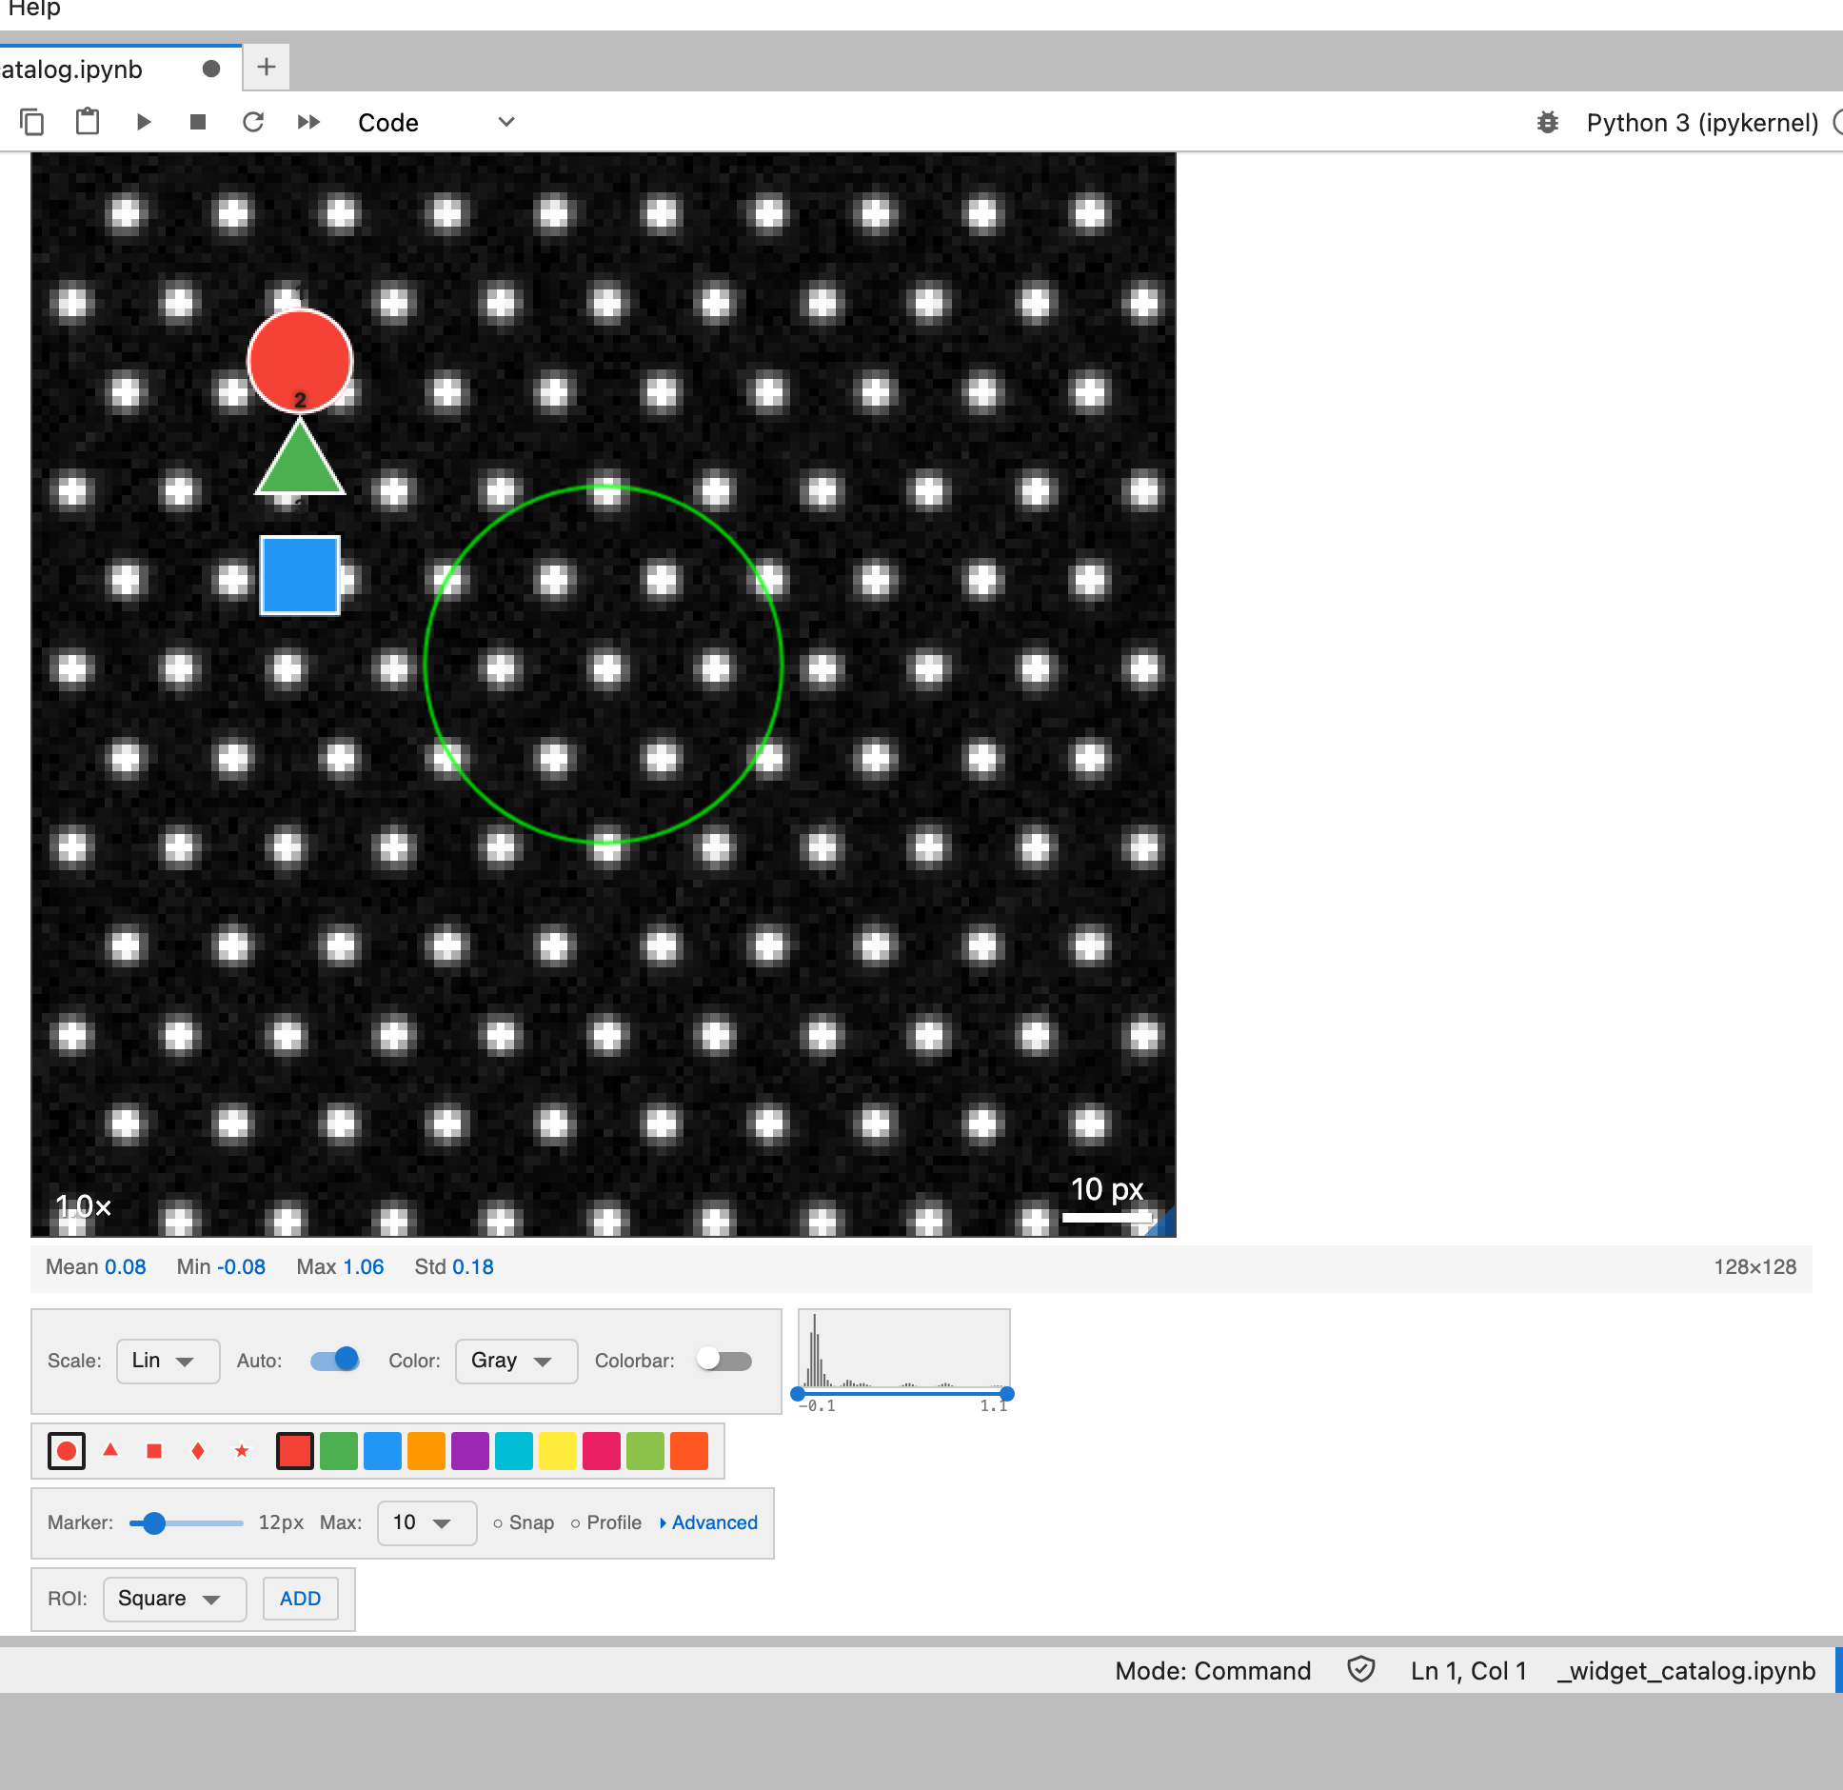
Task: Click ADD to create a new ROI
Action: pyautogui.click(x=300, y=1599)
